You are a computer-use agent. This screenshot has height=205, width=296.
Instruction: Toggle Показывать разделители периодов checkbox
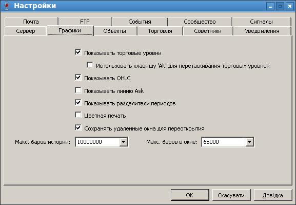point(78,103)
